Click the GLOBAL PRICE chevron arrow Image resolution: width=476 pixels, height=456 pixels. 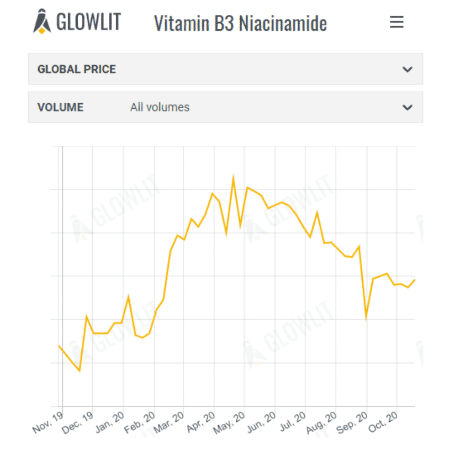pyautogui.click(x=407, y=69)
